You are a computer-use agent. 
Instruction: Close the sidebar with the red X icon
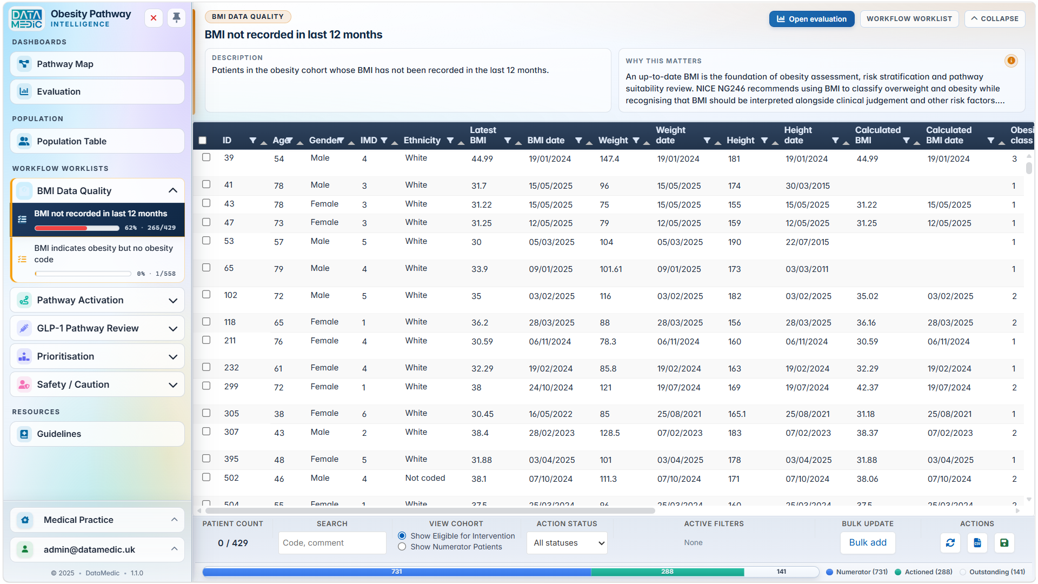click(154, 18)
